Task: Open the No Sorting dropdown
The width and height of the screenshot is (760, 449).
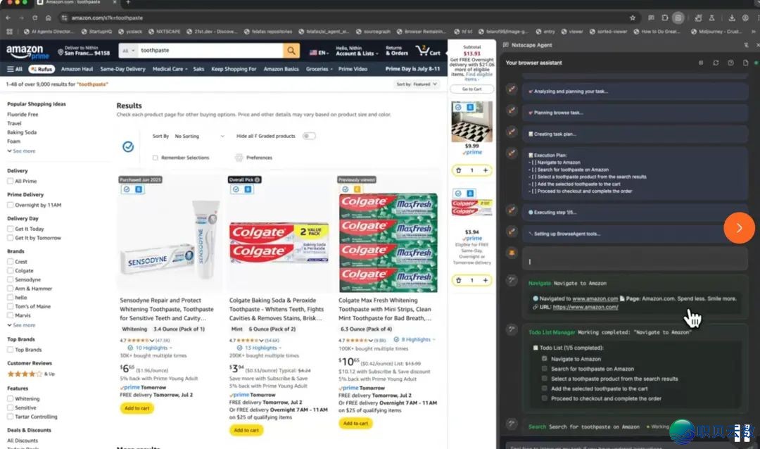Action: (199, 137)
